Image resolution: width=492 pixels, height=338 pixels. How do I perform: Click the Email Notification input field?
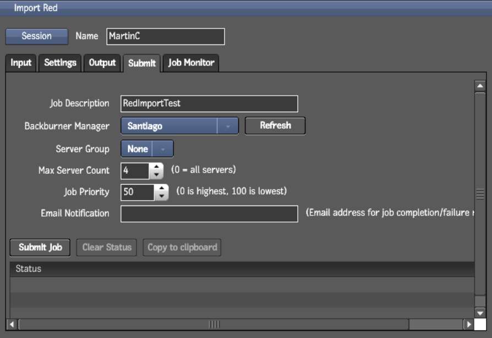209,214
